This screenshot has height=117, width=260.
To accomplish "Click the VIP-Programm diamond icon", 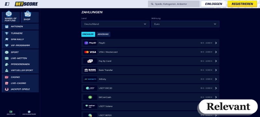I will click(x=6, y=45).
